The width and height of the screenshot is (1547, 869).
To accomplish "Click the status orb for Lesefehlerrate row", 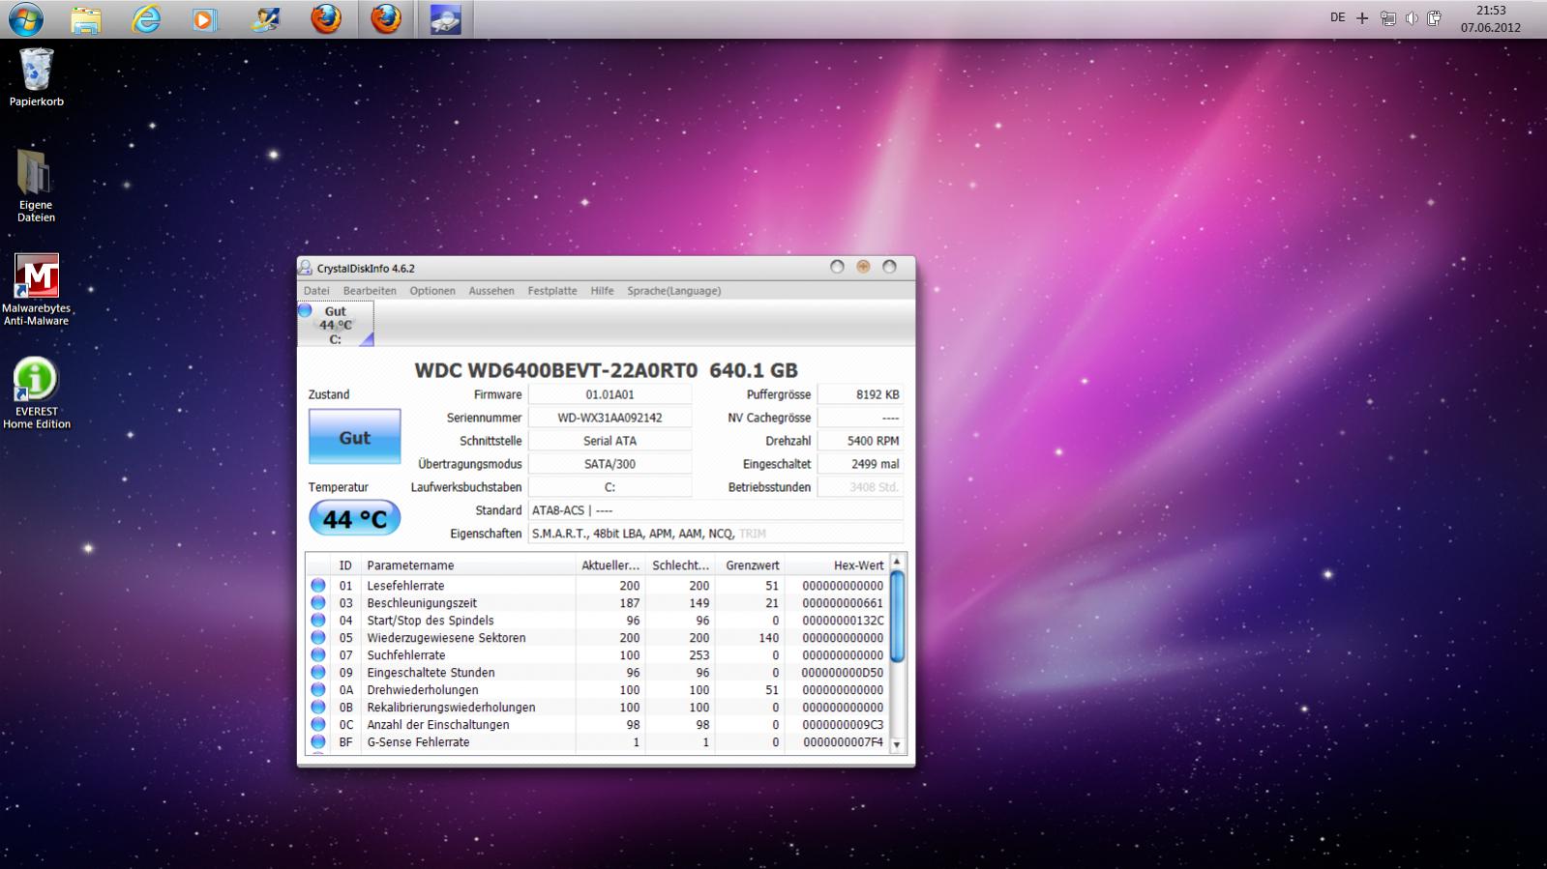I will [x=318, y=586].
